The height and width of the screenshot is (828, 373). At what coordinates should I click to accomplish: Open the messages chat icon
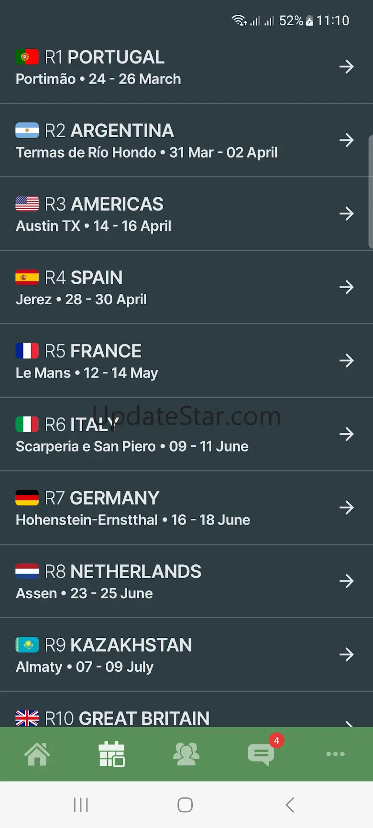coord(261,755)
